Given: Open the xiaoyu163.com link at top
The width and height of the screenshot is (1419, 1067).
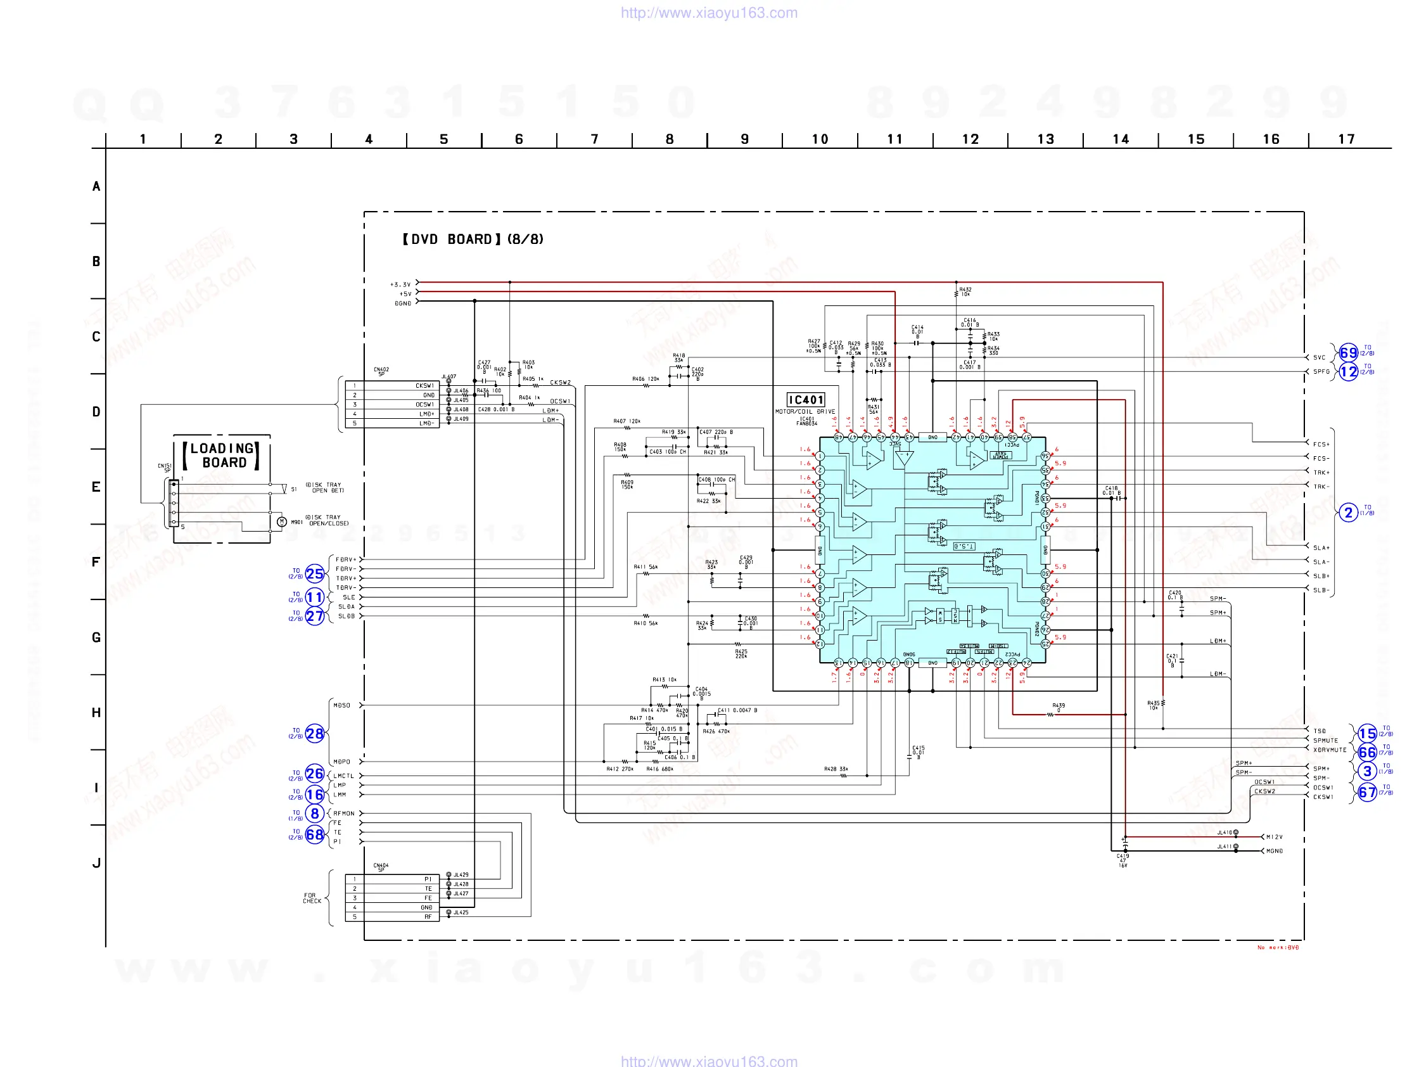Looking at the screenshot, I should coord(709,13).
